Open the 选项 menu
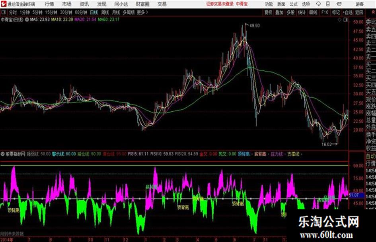Screen dimensions: 376x242 306,4
